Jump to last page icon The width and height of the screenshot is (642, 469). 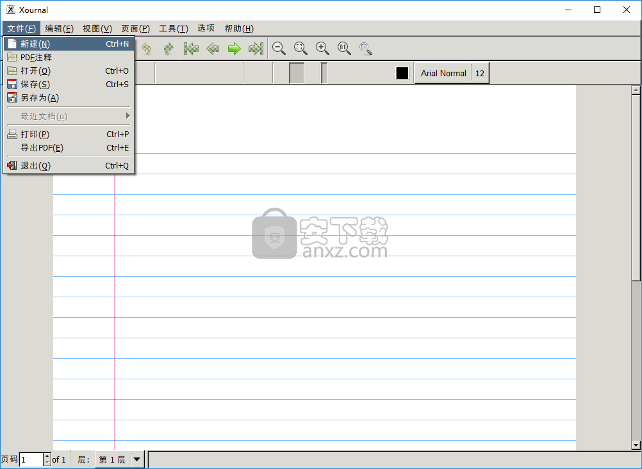coord(256,49)
